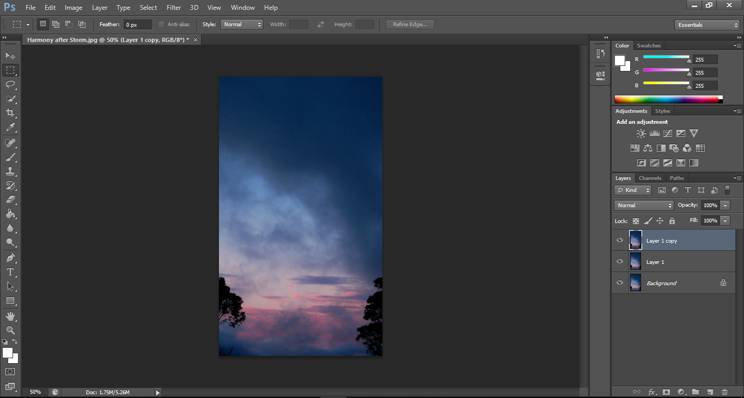The image size is (744, 398).
Task: Click the Delete layer trash icon
Action: 724,391
